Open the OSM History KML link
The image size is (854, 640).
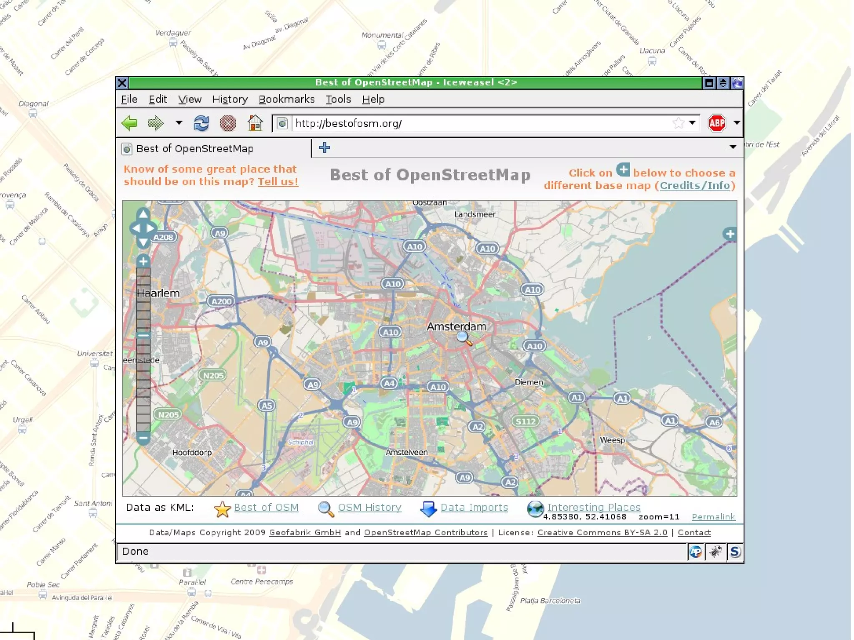pos(369,507)
